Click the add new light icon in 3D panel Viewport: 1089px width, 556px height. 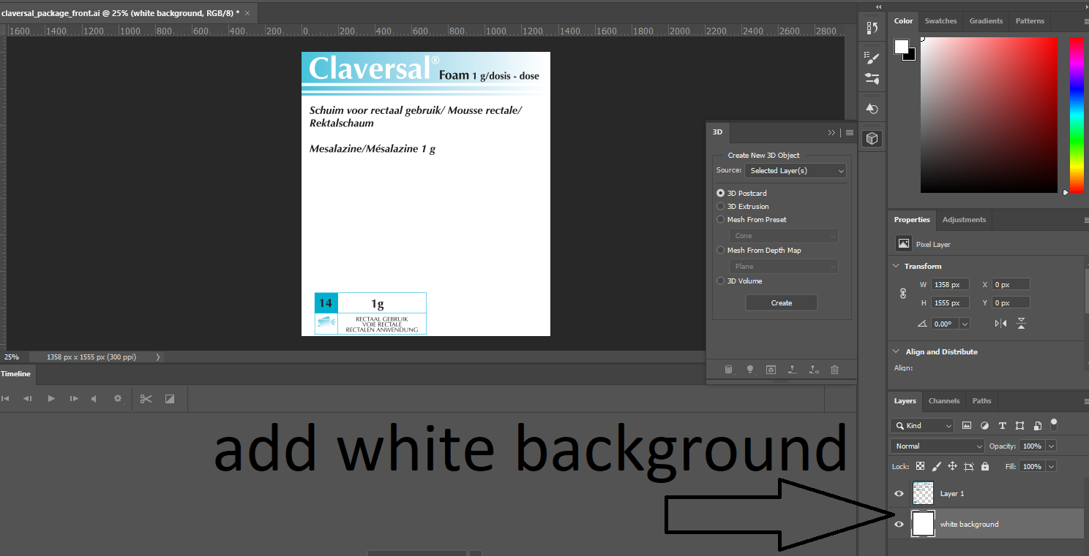(x=749, y=370)
